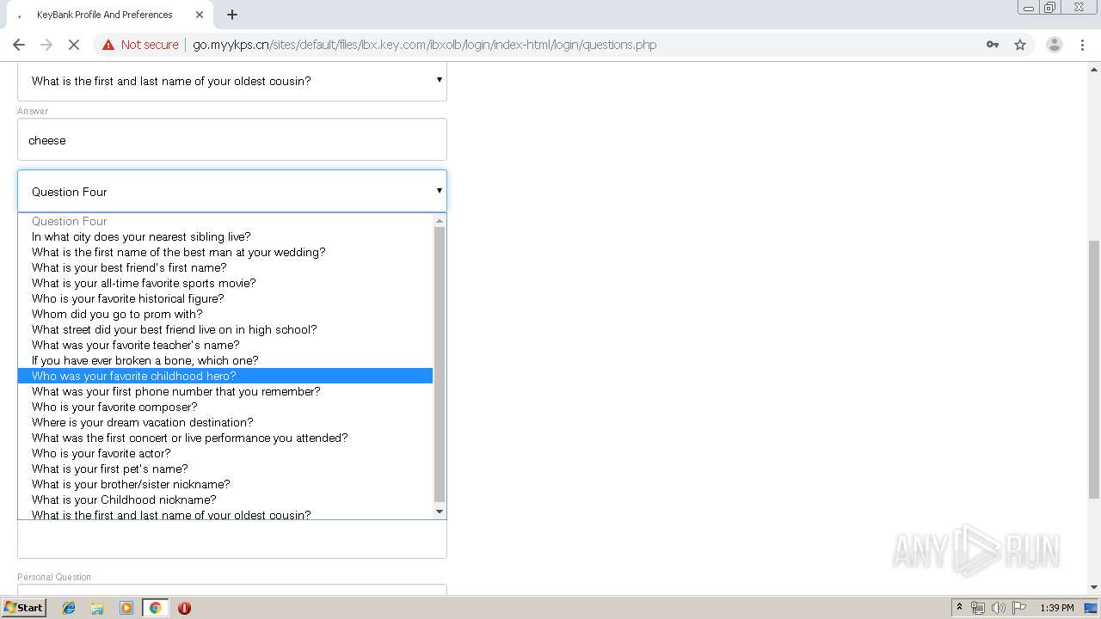Click the answer field containing cheese
Viewport: 1101px width, 619px height.
click(x=232, y=139)
